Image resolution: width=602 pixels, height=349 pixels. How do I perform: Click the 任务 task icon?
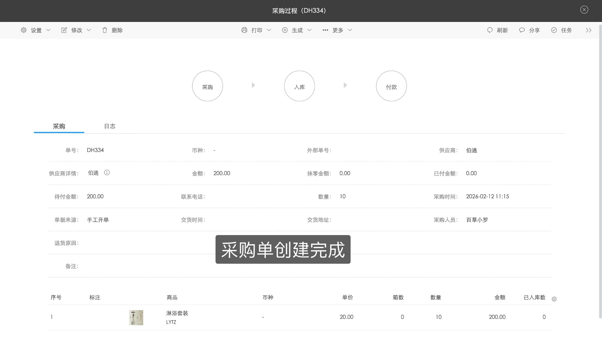[554, 30]
